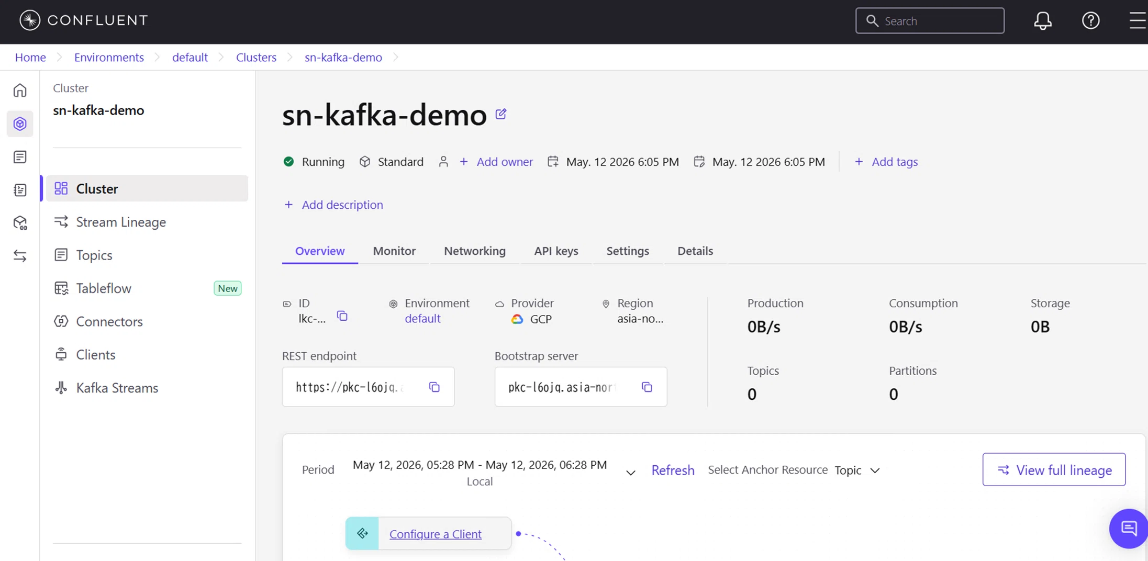
Task: Select the Environments icon in left rail
Action: [x=20, y=124]
